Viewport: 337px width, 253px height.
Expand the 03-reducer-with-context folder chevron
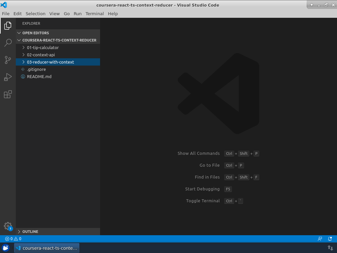pyautogui.click(x=23, y=62)
